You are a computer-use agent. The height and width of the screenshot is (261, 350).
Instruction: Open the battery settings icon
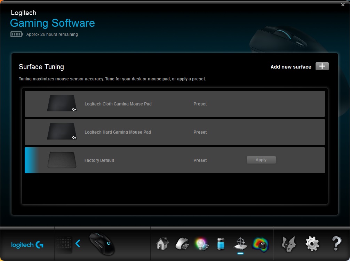tap(221, 244)
